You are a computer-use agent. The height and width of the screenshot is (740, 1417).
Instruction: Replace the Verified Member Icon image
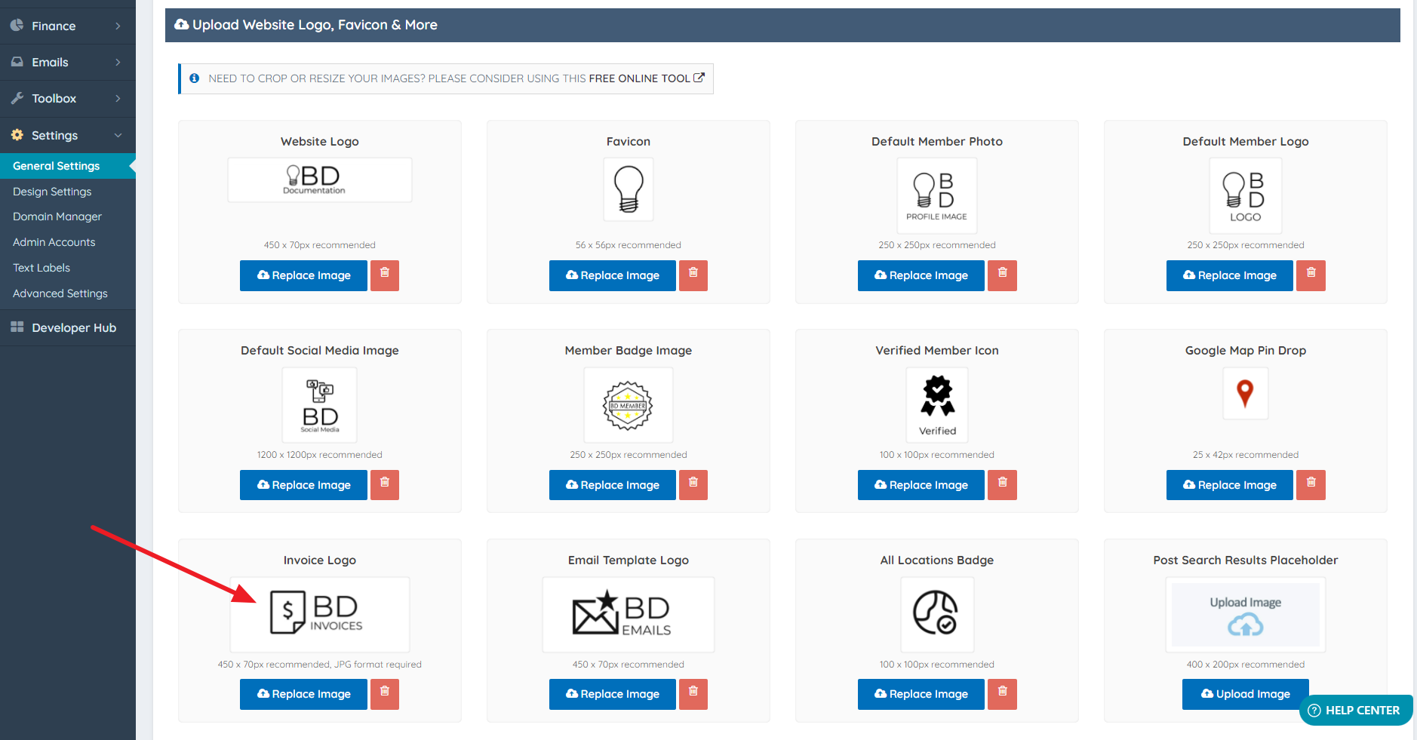[921, 485]
